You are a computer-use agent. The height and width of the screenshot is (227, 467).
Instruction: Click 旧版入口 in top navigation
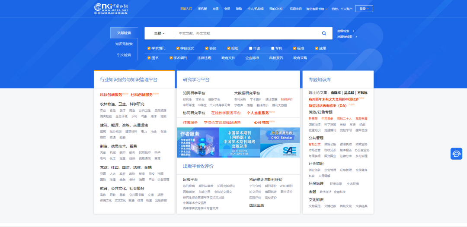[186, 9]
